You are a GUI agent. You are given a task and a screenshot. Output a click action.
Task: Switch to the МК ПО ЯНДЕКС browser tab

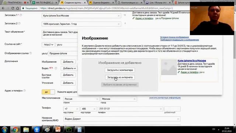(x=45, y=3)
